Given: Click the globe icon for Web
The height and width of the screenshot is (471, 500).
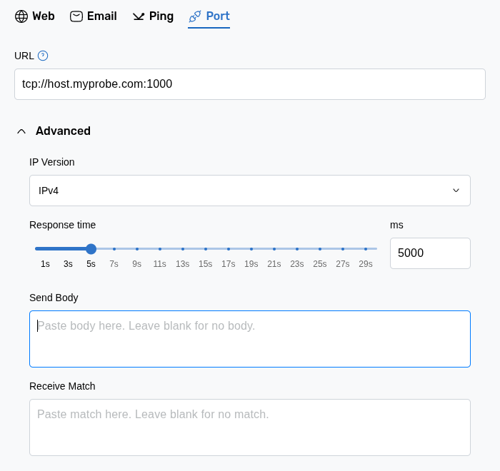Looking at the screenshot, I should [x=21, y=16].
